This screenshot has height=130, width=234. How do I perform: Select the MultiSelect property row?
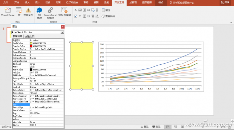38,99
